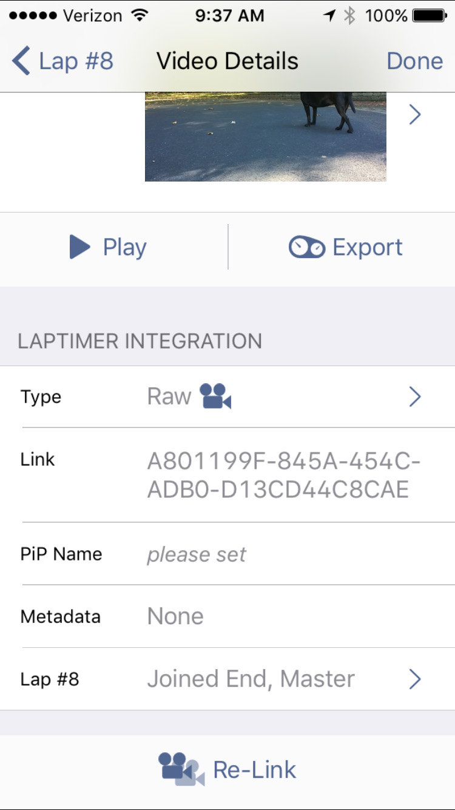
Task: Tap the Export gauge icon
Action: tap(307, 247)
